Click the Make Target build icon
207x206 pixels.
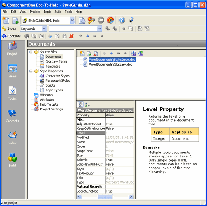[91, 20]
